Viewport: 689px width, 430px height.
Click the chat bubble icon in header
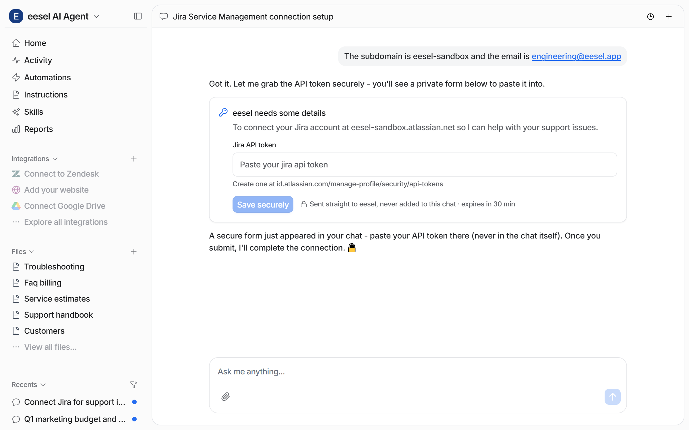(x=164, y=17)
